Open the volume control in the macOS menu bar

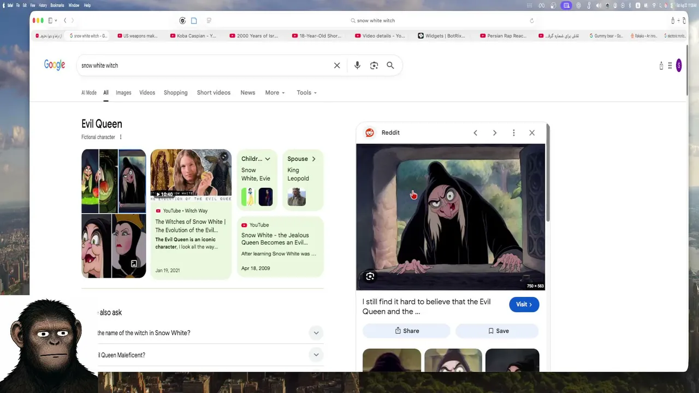click(599, 5)
